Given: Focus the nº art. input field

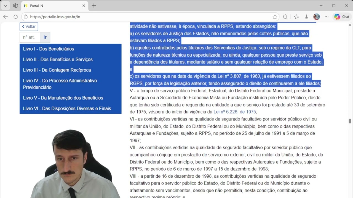Looking at the screenshot, I should point(30,37).
